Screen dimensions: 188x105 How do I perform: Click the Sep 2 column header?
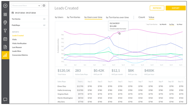click(x=90, y=82)
